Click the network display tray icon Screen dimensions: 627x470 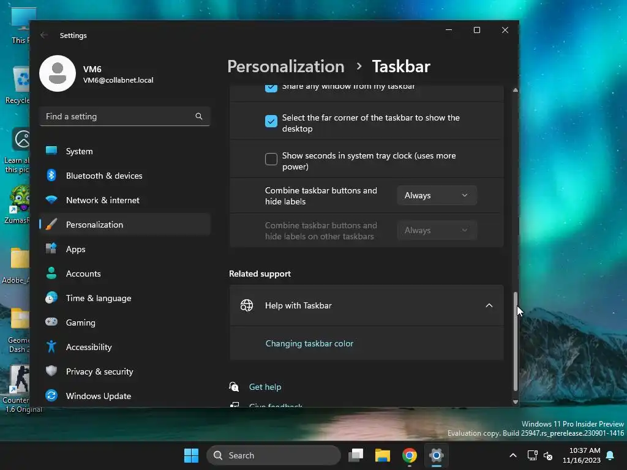(x=532, y=455)
